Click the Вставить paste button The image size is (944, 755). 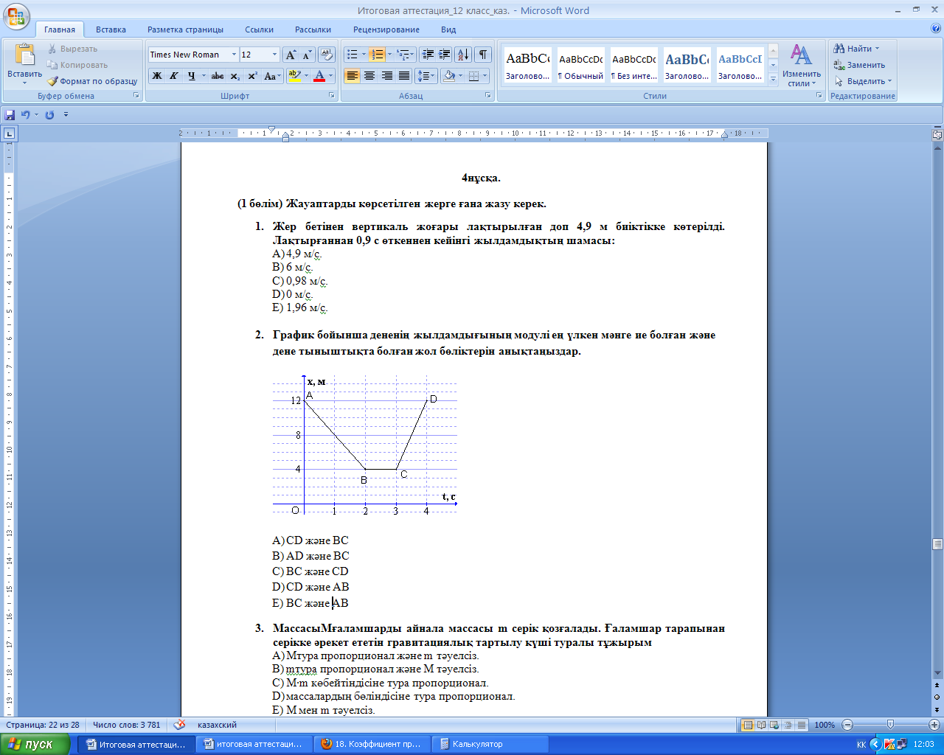[x=25, y=64]
